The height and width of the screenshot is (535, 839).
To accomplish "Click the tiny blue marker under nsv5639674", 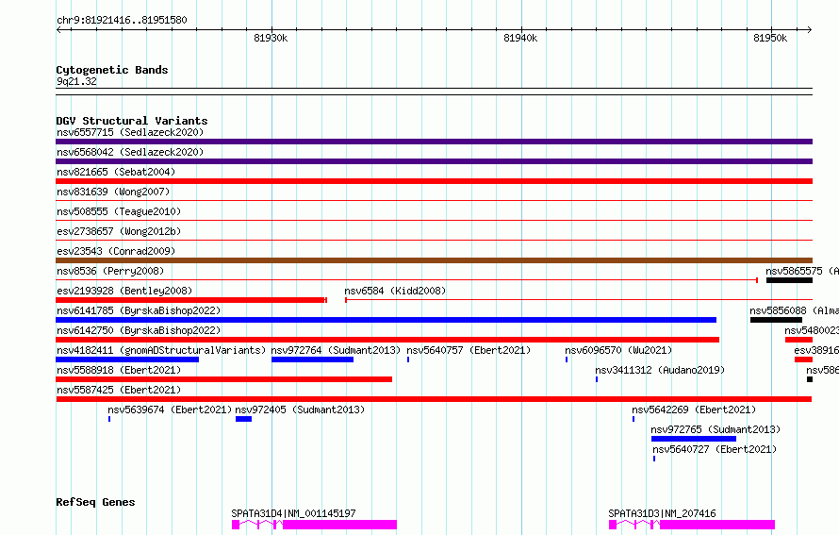I will tap(109, 419).
